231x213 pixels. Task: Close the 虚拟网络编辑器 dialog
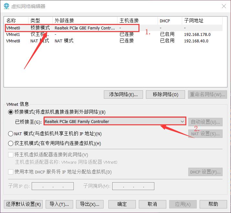coord(224,6)
